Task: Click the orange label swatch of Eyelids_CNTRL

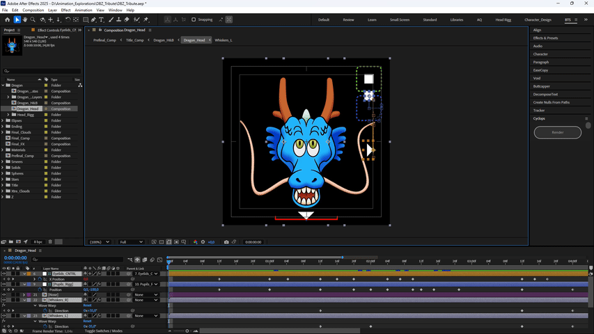Action: tap(29, 273)
